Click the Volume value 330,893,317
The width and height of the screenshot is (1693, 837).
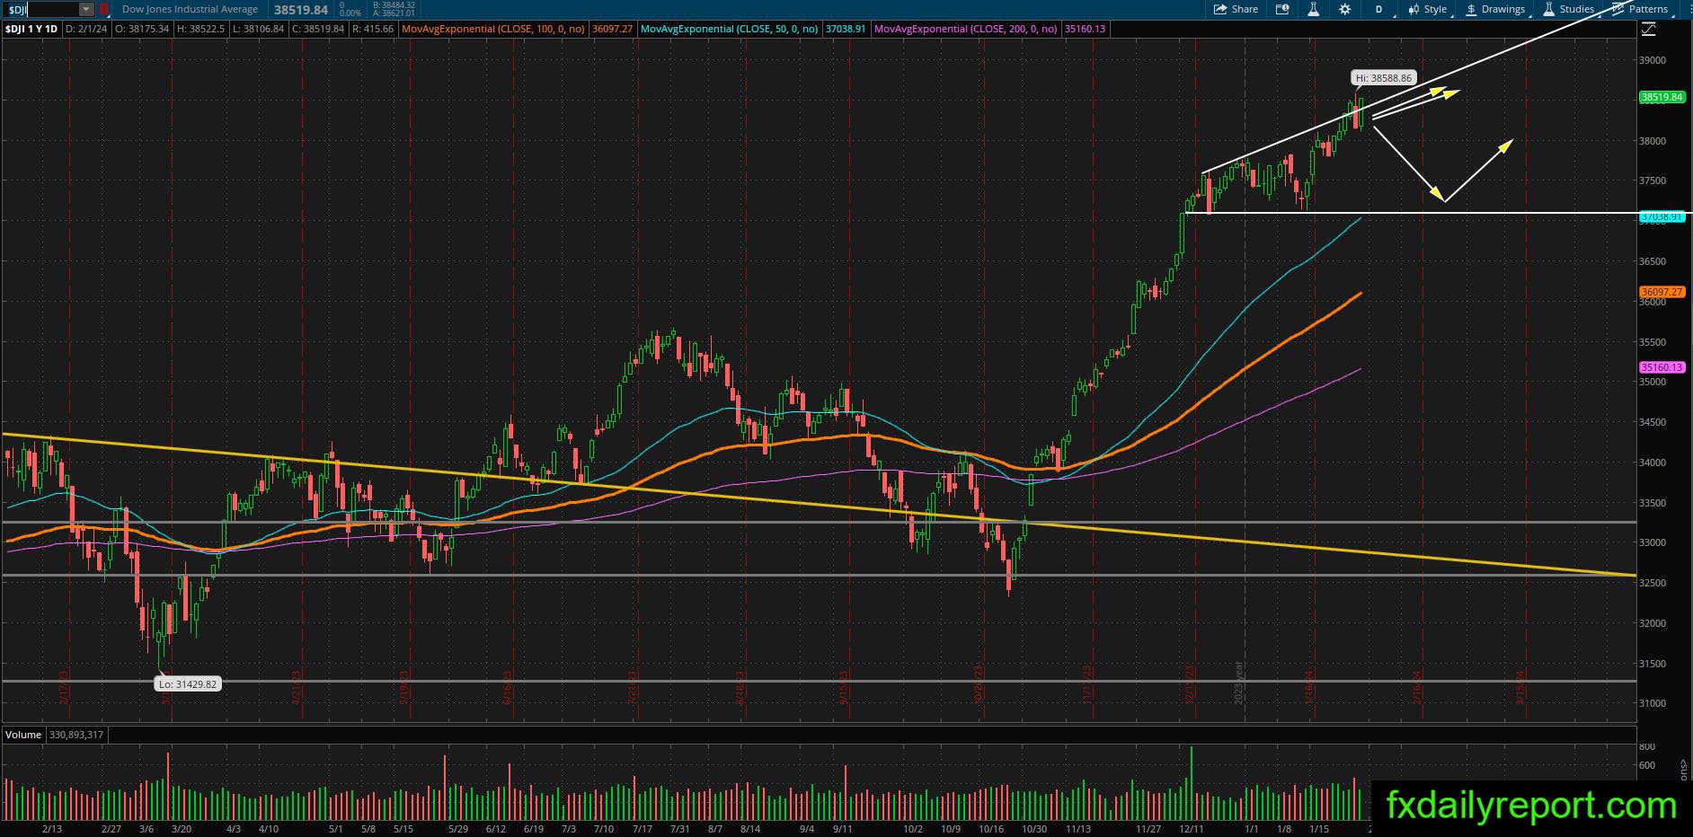75,735
